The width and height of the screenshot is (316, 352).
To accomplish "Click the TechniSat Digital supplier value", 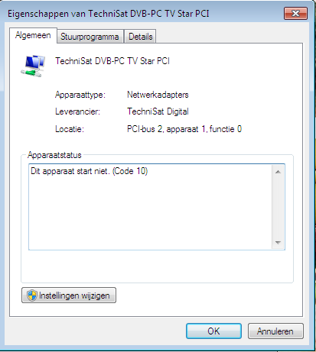I will click(x=158, y=111).
